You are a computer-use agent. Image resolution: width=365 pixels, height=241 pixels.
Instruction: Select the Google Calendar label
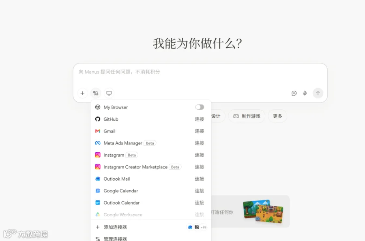121,191
